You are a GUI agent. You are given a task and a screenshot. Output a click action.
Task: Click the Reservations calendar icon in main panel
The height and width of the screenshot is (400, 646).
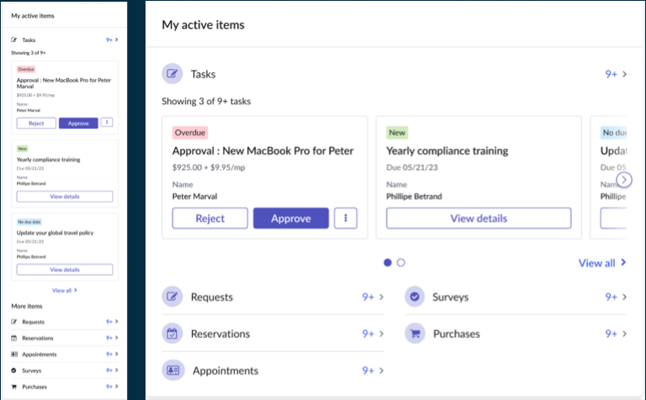[x=172, y=334]
